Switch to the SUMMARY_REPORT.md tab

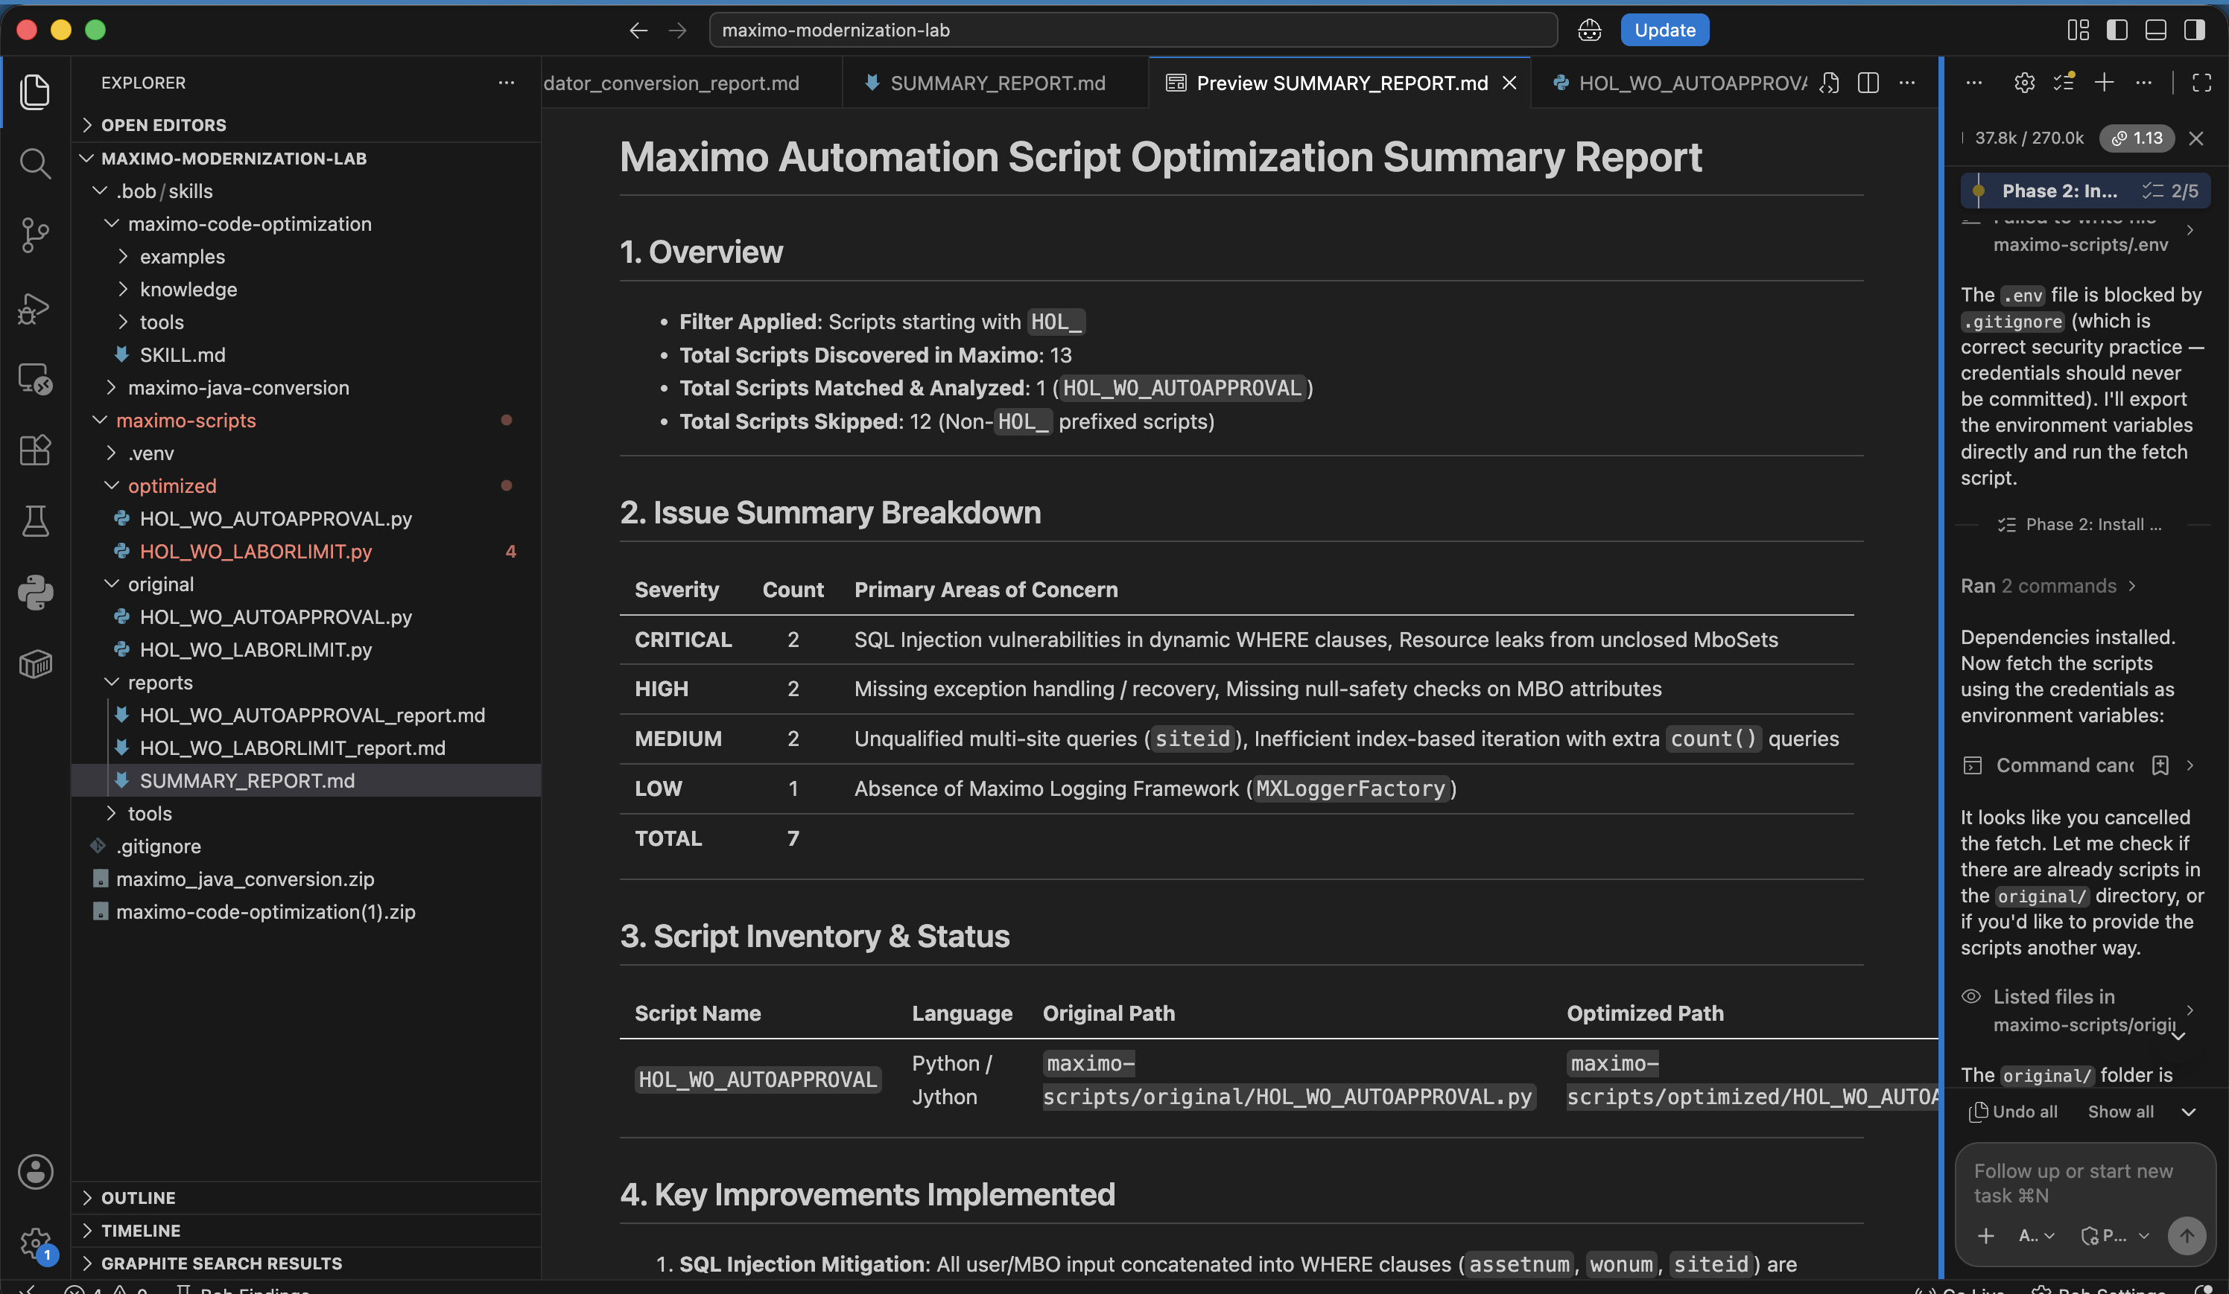[x=995, y=82]
